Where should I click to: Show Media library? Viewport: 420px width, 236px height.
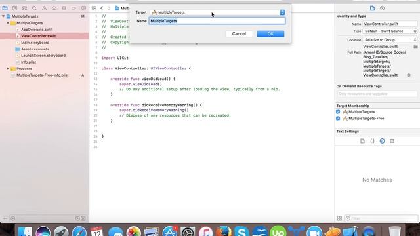click(392, 141)
